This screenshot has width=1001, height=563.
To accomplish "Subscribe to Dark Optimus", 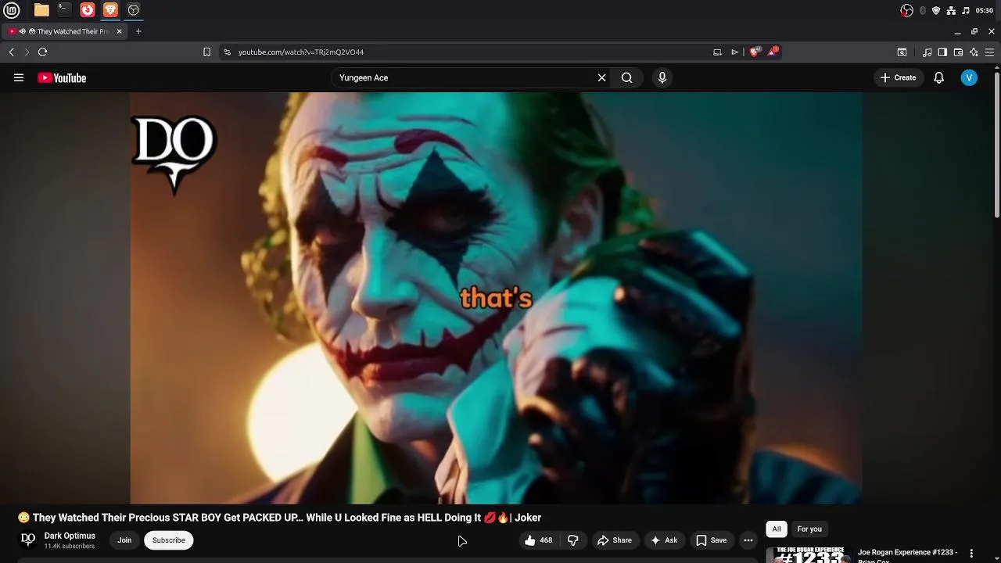I will click(x=169, y=540).
